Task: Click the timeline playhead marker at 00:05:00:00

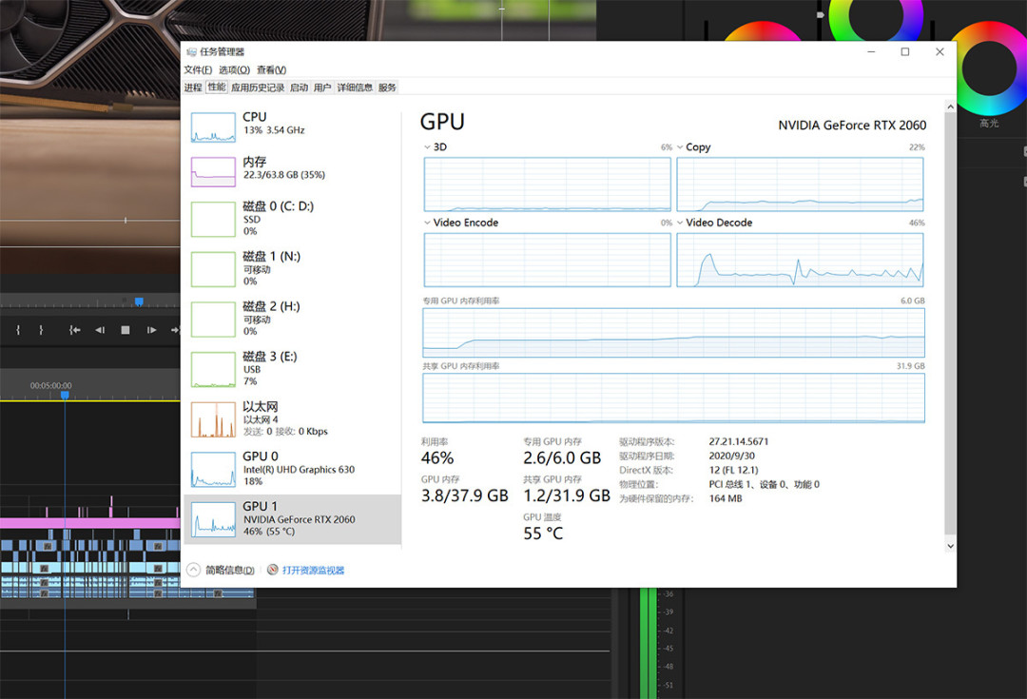Action: (65, 395)
